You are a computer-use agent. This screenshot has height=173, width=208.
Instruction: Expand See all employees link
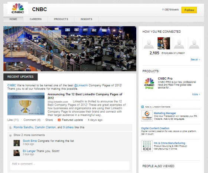195,60
